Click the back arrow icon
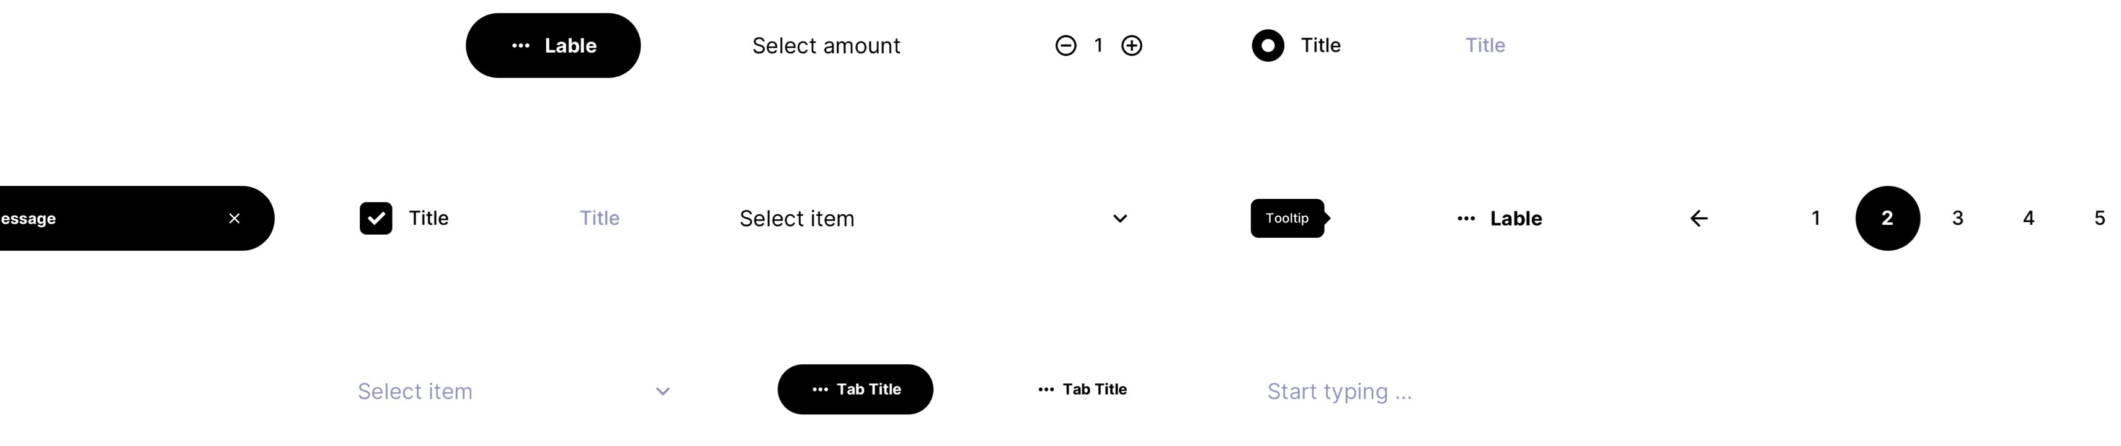Screen dimensions: 2121x446 tap(1698, 217)
